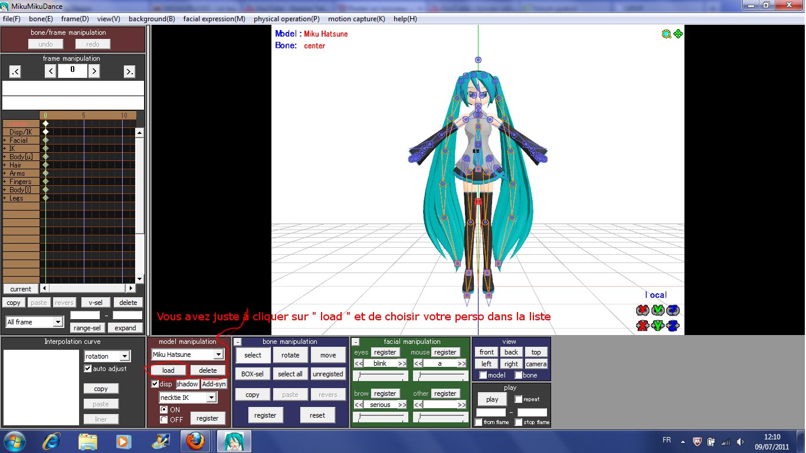This screenshot has width=806, height=453.
Task: Click the load model button
Action: (168, 370)
